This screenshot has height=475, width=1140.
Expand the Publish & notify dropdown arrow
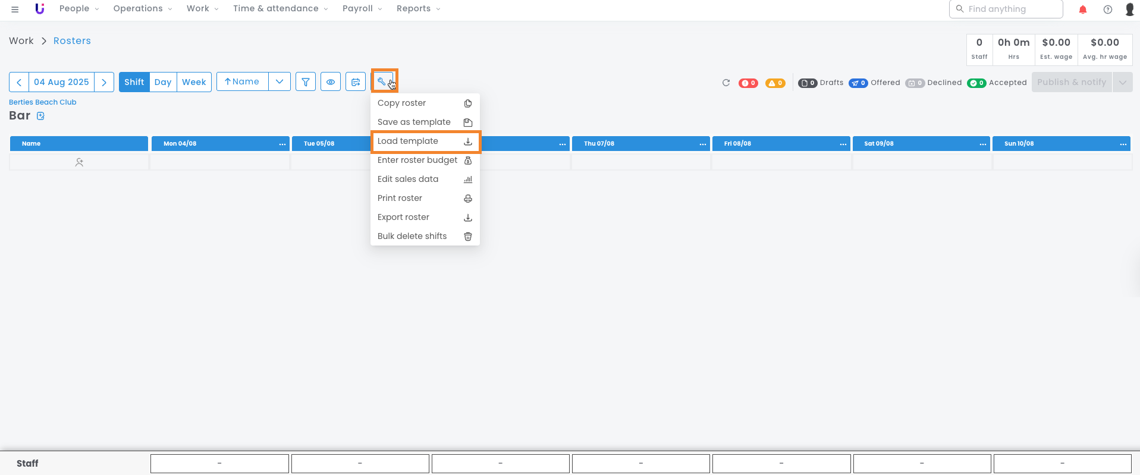pos(1122,83)
